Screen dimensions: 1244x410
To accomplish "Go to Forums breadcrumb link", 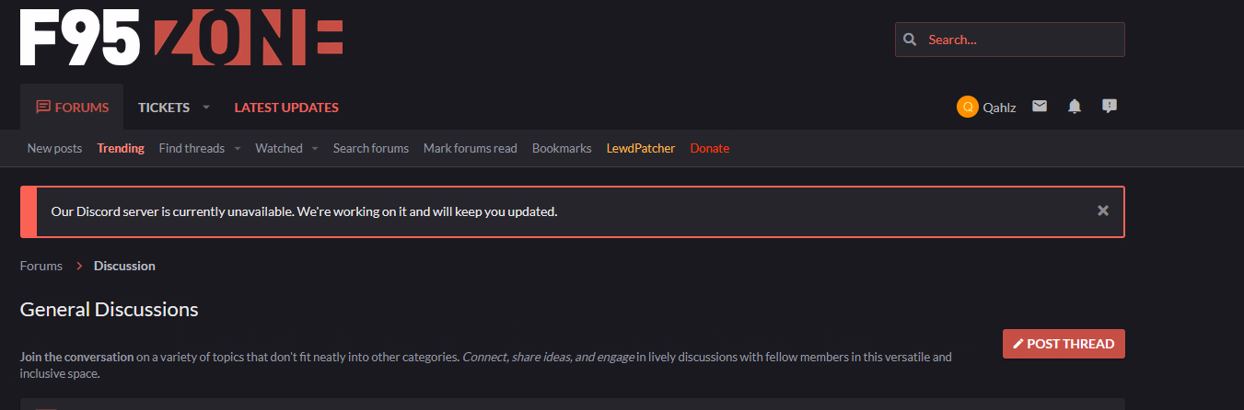I will 41,266.
